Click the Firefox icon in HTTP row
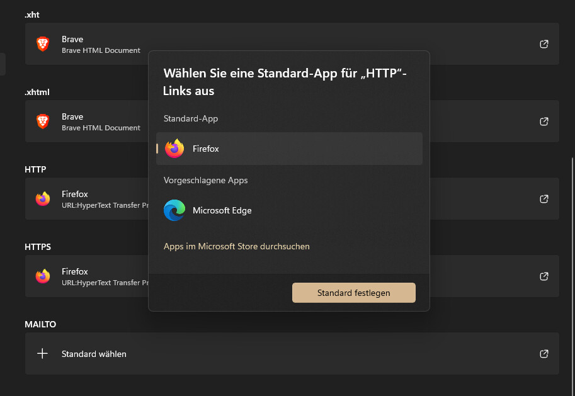Screen dimensions: 575x396 (43, 199)
